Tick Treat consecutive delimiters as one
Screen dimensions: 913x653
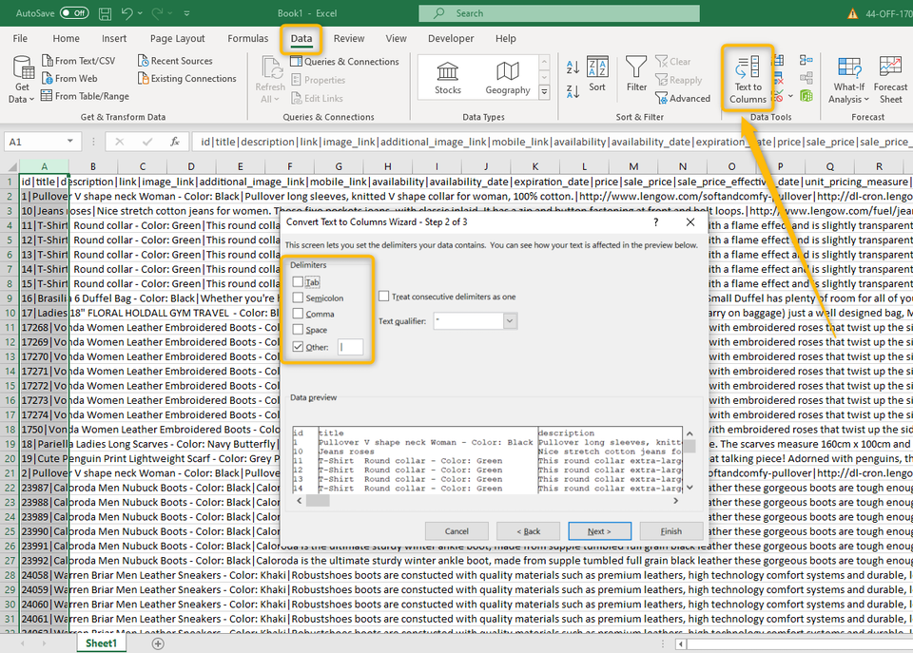coord(384,297)
